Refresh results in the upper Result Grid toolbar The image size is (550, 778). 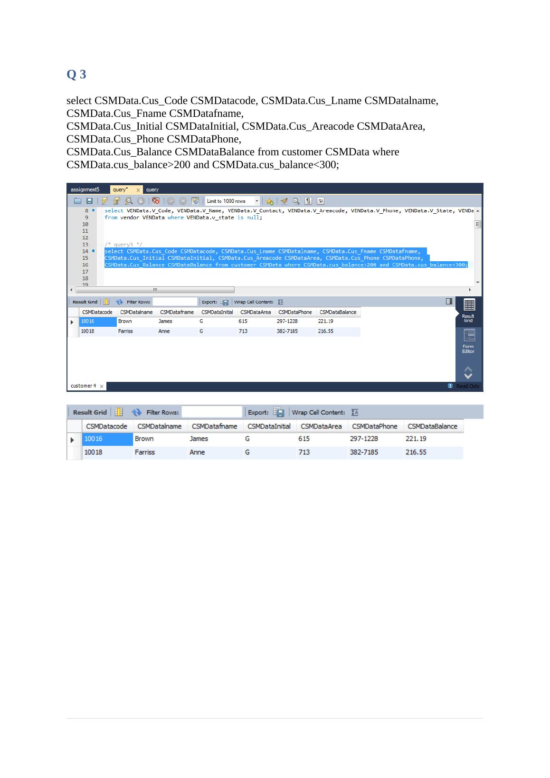click(120, 302)
